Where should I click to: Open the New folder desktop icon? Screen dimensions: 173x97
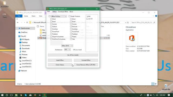(x=5, y=4)
